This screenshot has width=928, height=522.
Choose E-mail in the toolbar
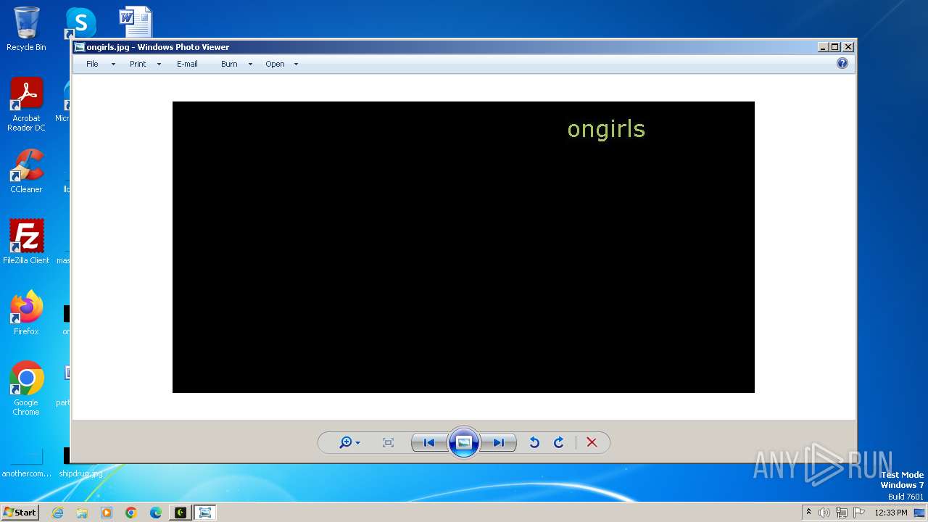click(x=187, y=64)
